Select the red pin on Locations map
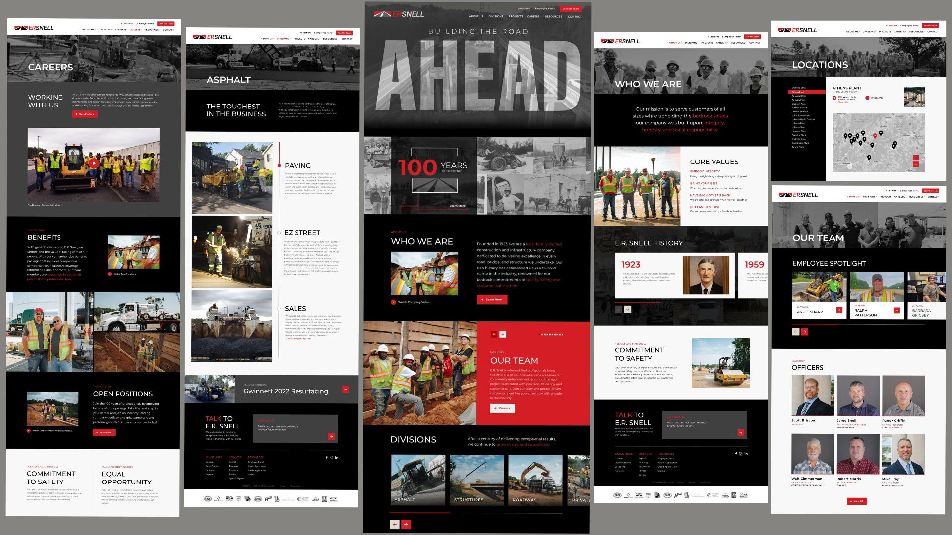952x535 pixels. click(x=875, y=135)
